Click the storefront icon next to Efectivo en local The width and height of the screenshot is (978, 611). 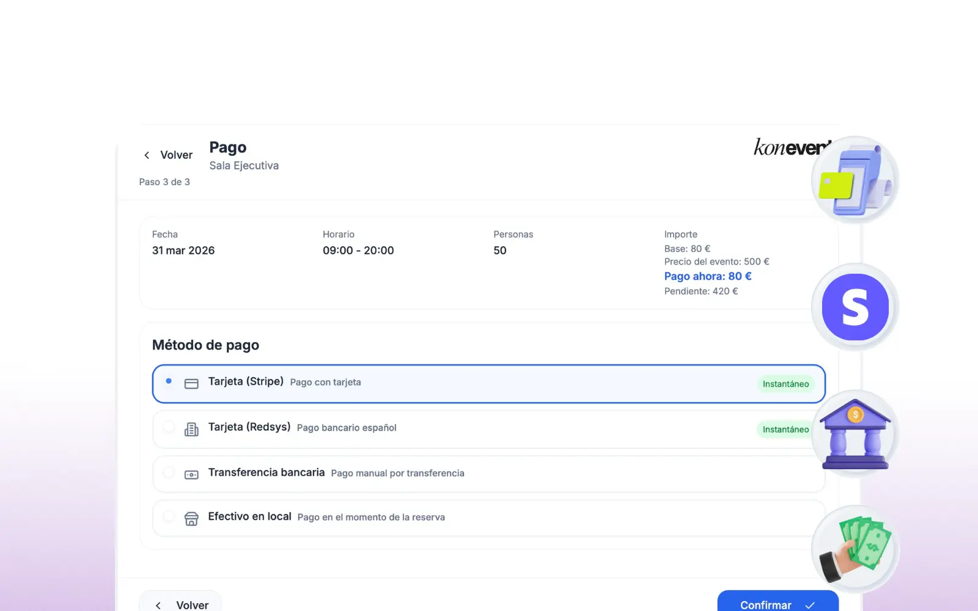click(192, 518)
